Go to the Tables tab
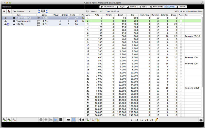This screenshot has height=128, width=205. [x=143, y=7]
